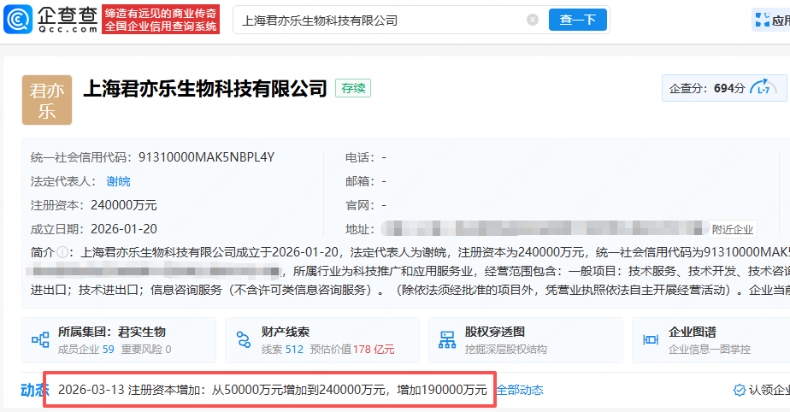Image resolution: width=790 pixels, height=412 pixels.
Task: Select establishment date 2026-01-20
Action: [x=124, y=229]
